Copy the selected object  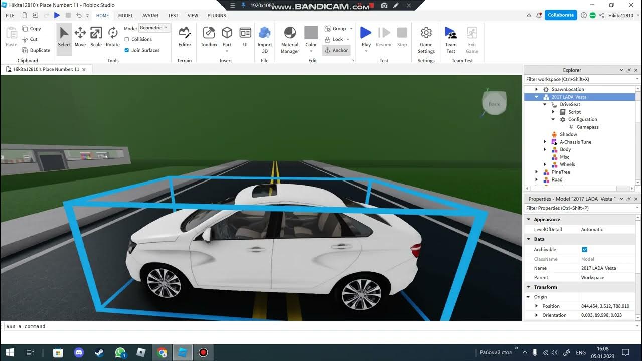click(31, 29)
